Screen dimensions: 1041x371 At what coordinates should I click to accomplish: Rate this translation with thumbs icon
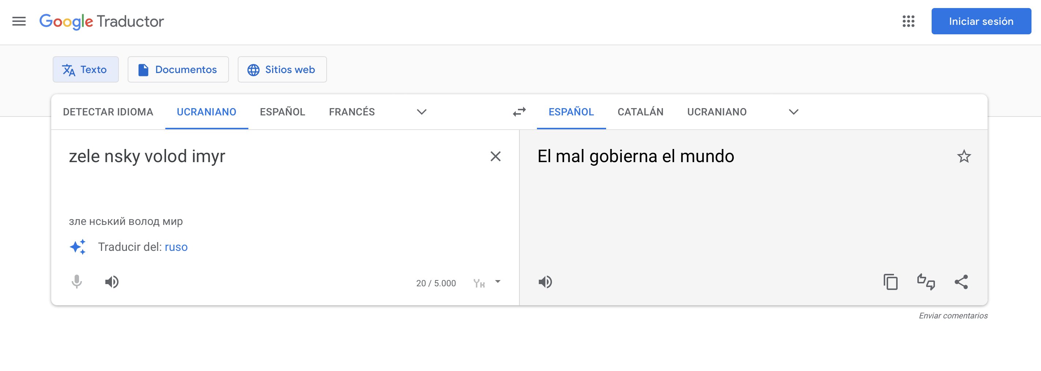click(x=926, y=282)
